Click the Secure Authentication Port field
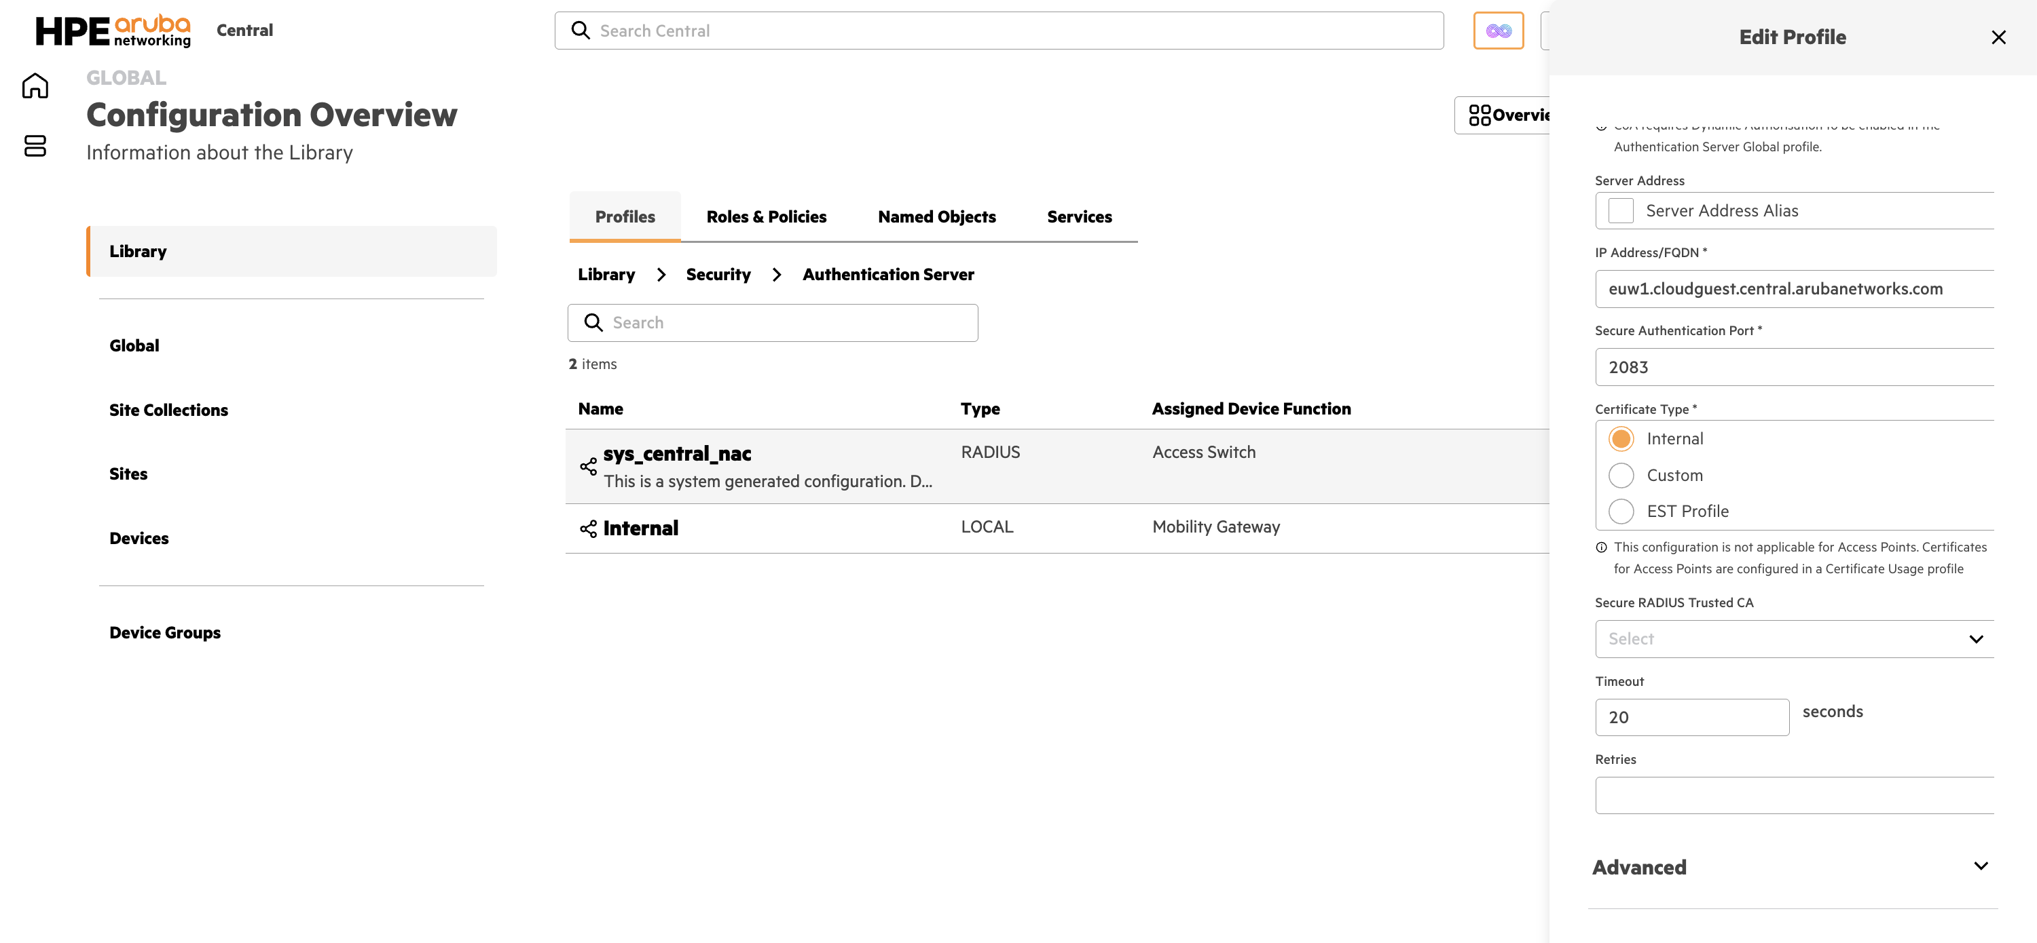The height and width of the screenshot is (943, 2037). [x=1794, y=367]
